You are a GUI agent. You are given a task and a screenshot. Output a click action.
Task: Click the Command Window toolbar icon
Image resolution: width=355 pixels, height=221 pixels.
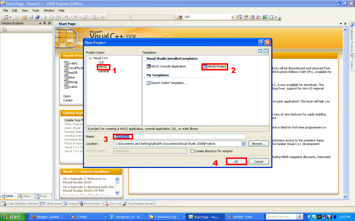272,17
